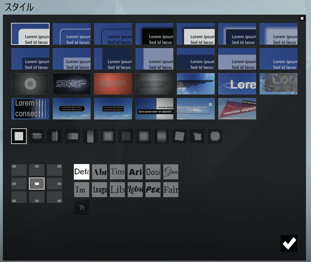
Task: Set text position to top right
Action: (x=55, y=170)
